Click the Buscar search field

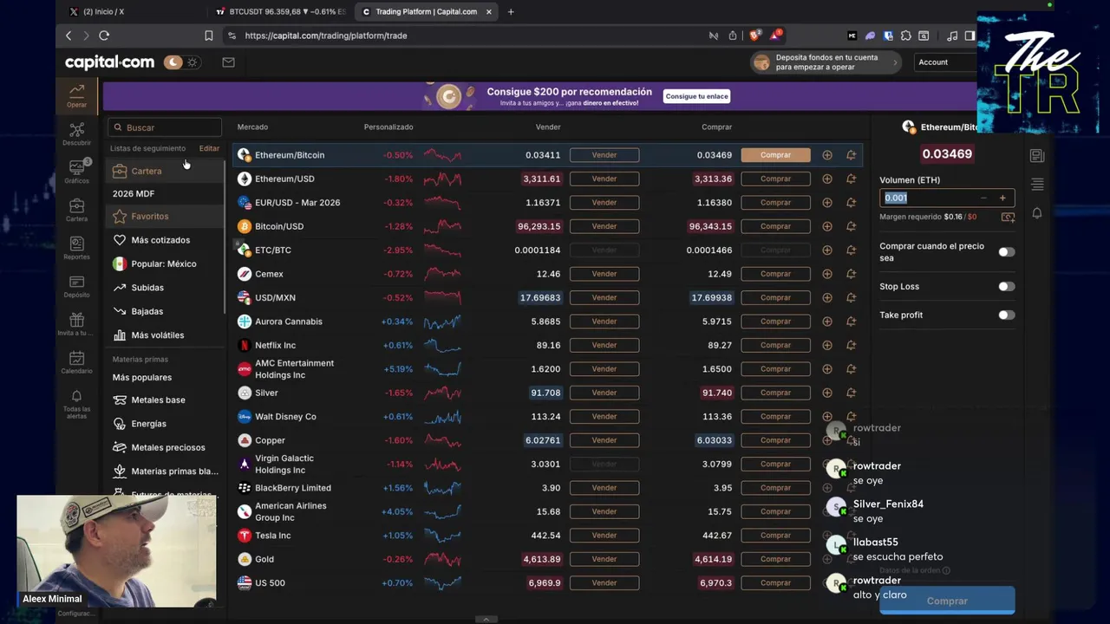(x=165, y=127)
